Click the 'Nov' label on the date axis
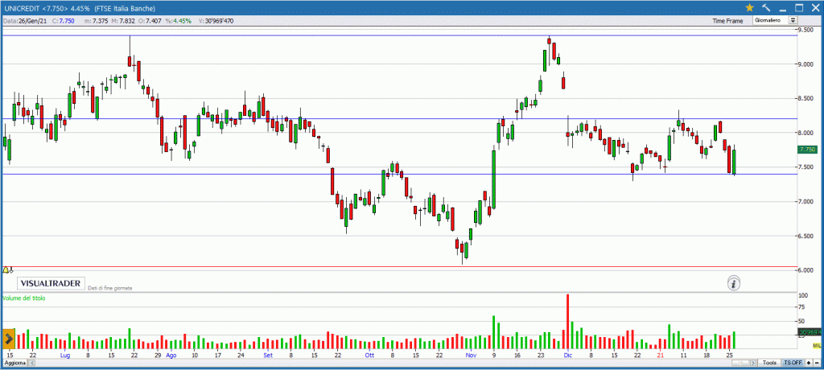Viewport: 824px width, 370px height. [x=471, y=356]
